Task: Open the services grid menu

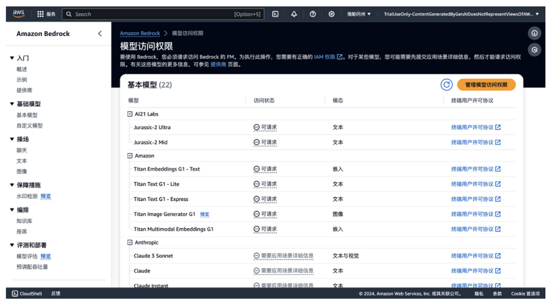Action: 41,14
